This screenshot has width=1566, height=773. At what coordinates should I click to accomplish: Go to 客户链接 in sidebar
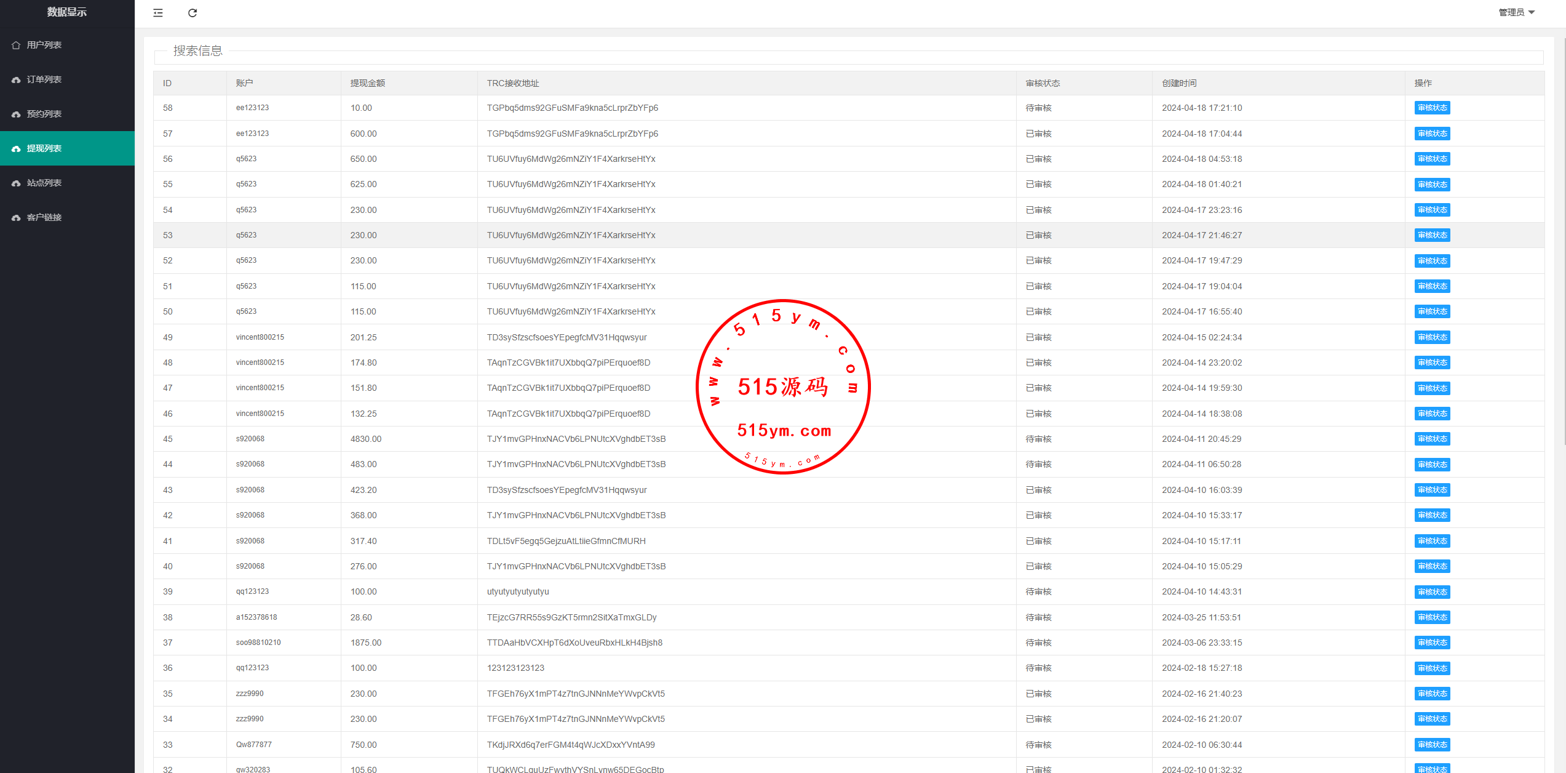click(44, 217)
